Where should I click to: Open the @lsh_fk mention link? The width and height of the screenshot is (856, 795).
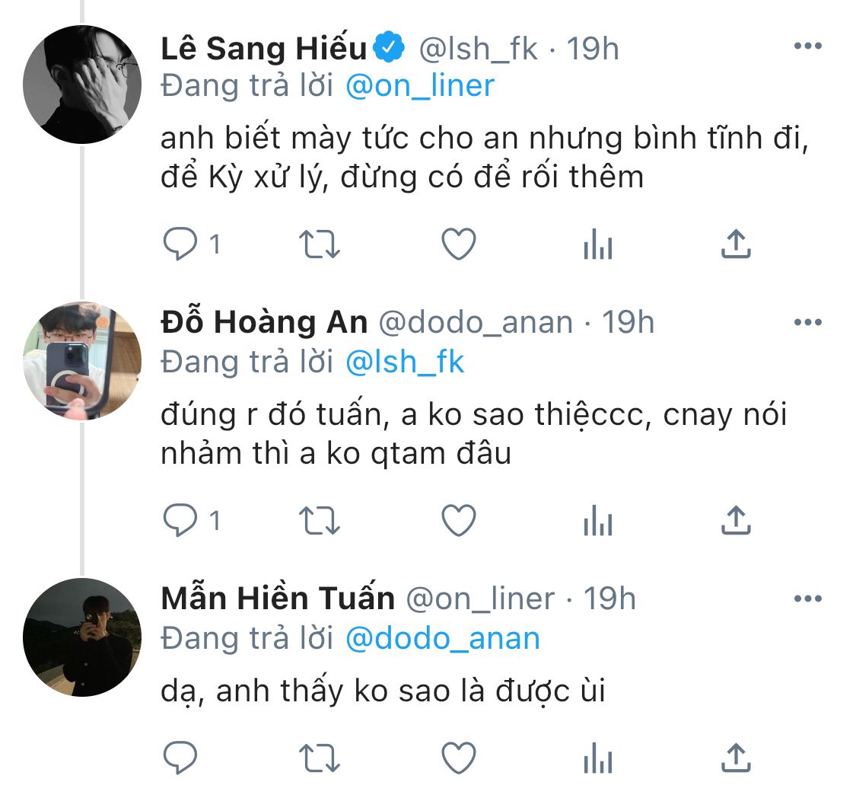[404, 362]
